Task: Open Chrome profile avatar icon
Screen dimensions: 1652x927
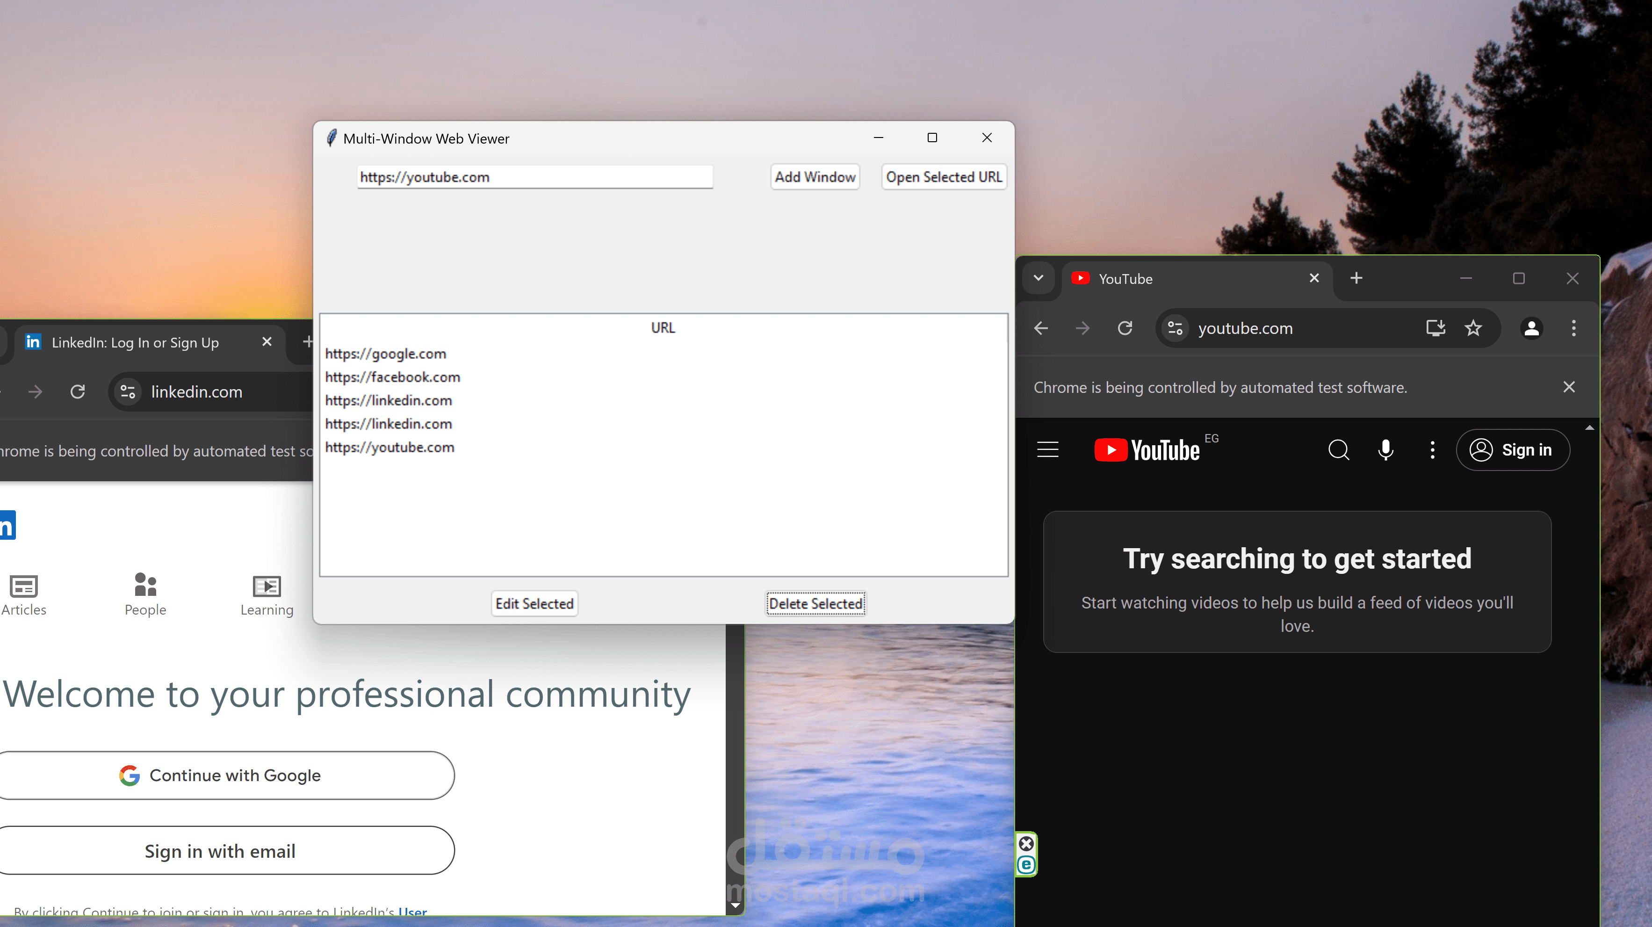Action: point(1531,328)
